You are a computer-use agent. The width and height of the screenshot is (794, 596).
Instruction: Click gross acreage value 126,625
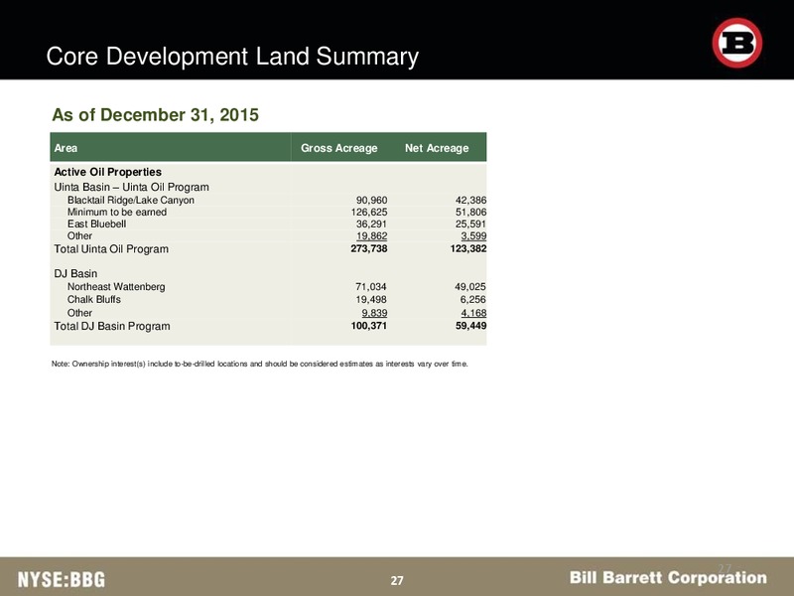[369, 212]
